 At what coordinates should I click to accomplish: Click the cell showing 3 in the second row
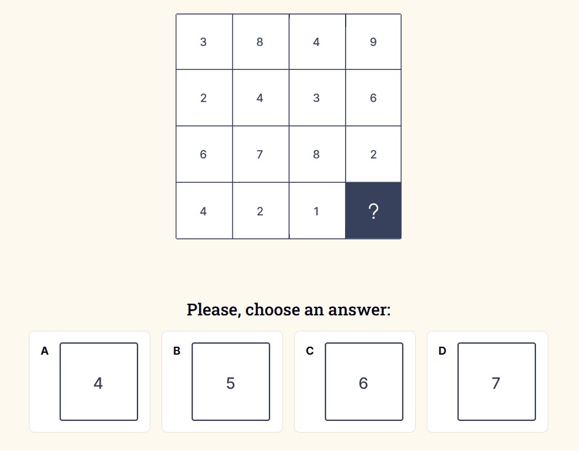pos(317,98)
